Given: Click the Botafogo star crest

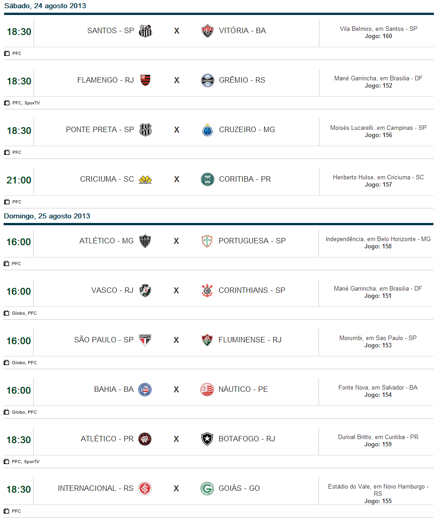Looking at the screenshot, I should pos(207,439).
